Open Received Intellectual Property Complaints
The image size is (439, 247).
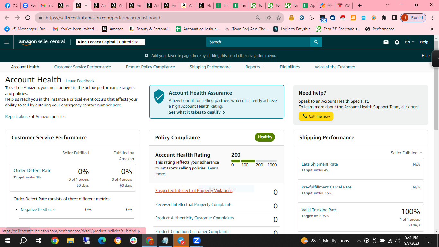point(194,205)
